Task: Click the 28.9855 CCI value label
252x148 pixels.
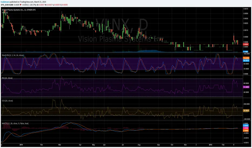Action: (246, 111)
